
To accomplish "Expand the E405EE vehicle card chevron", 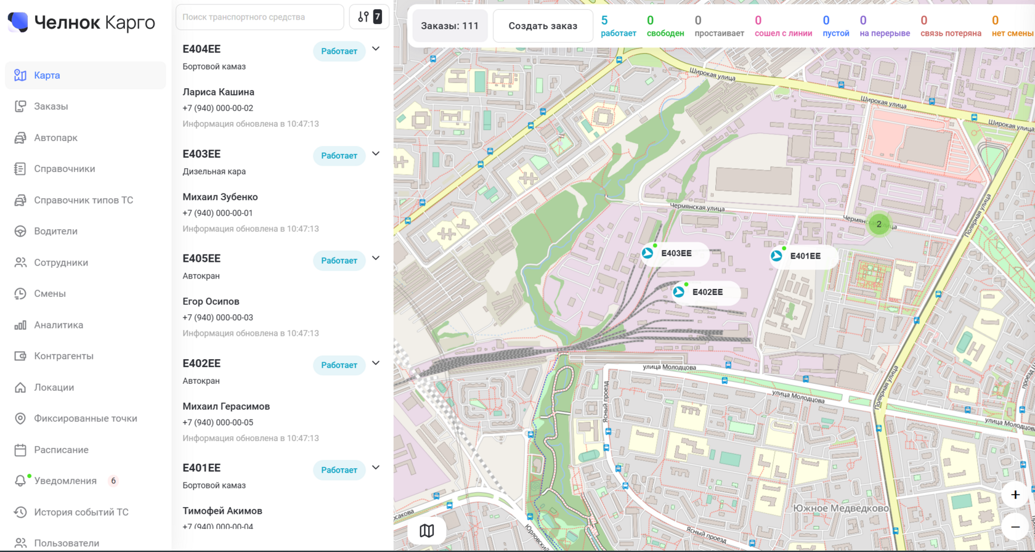I will click(376, 258).
